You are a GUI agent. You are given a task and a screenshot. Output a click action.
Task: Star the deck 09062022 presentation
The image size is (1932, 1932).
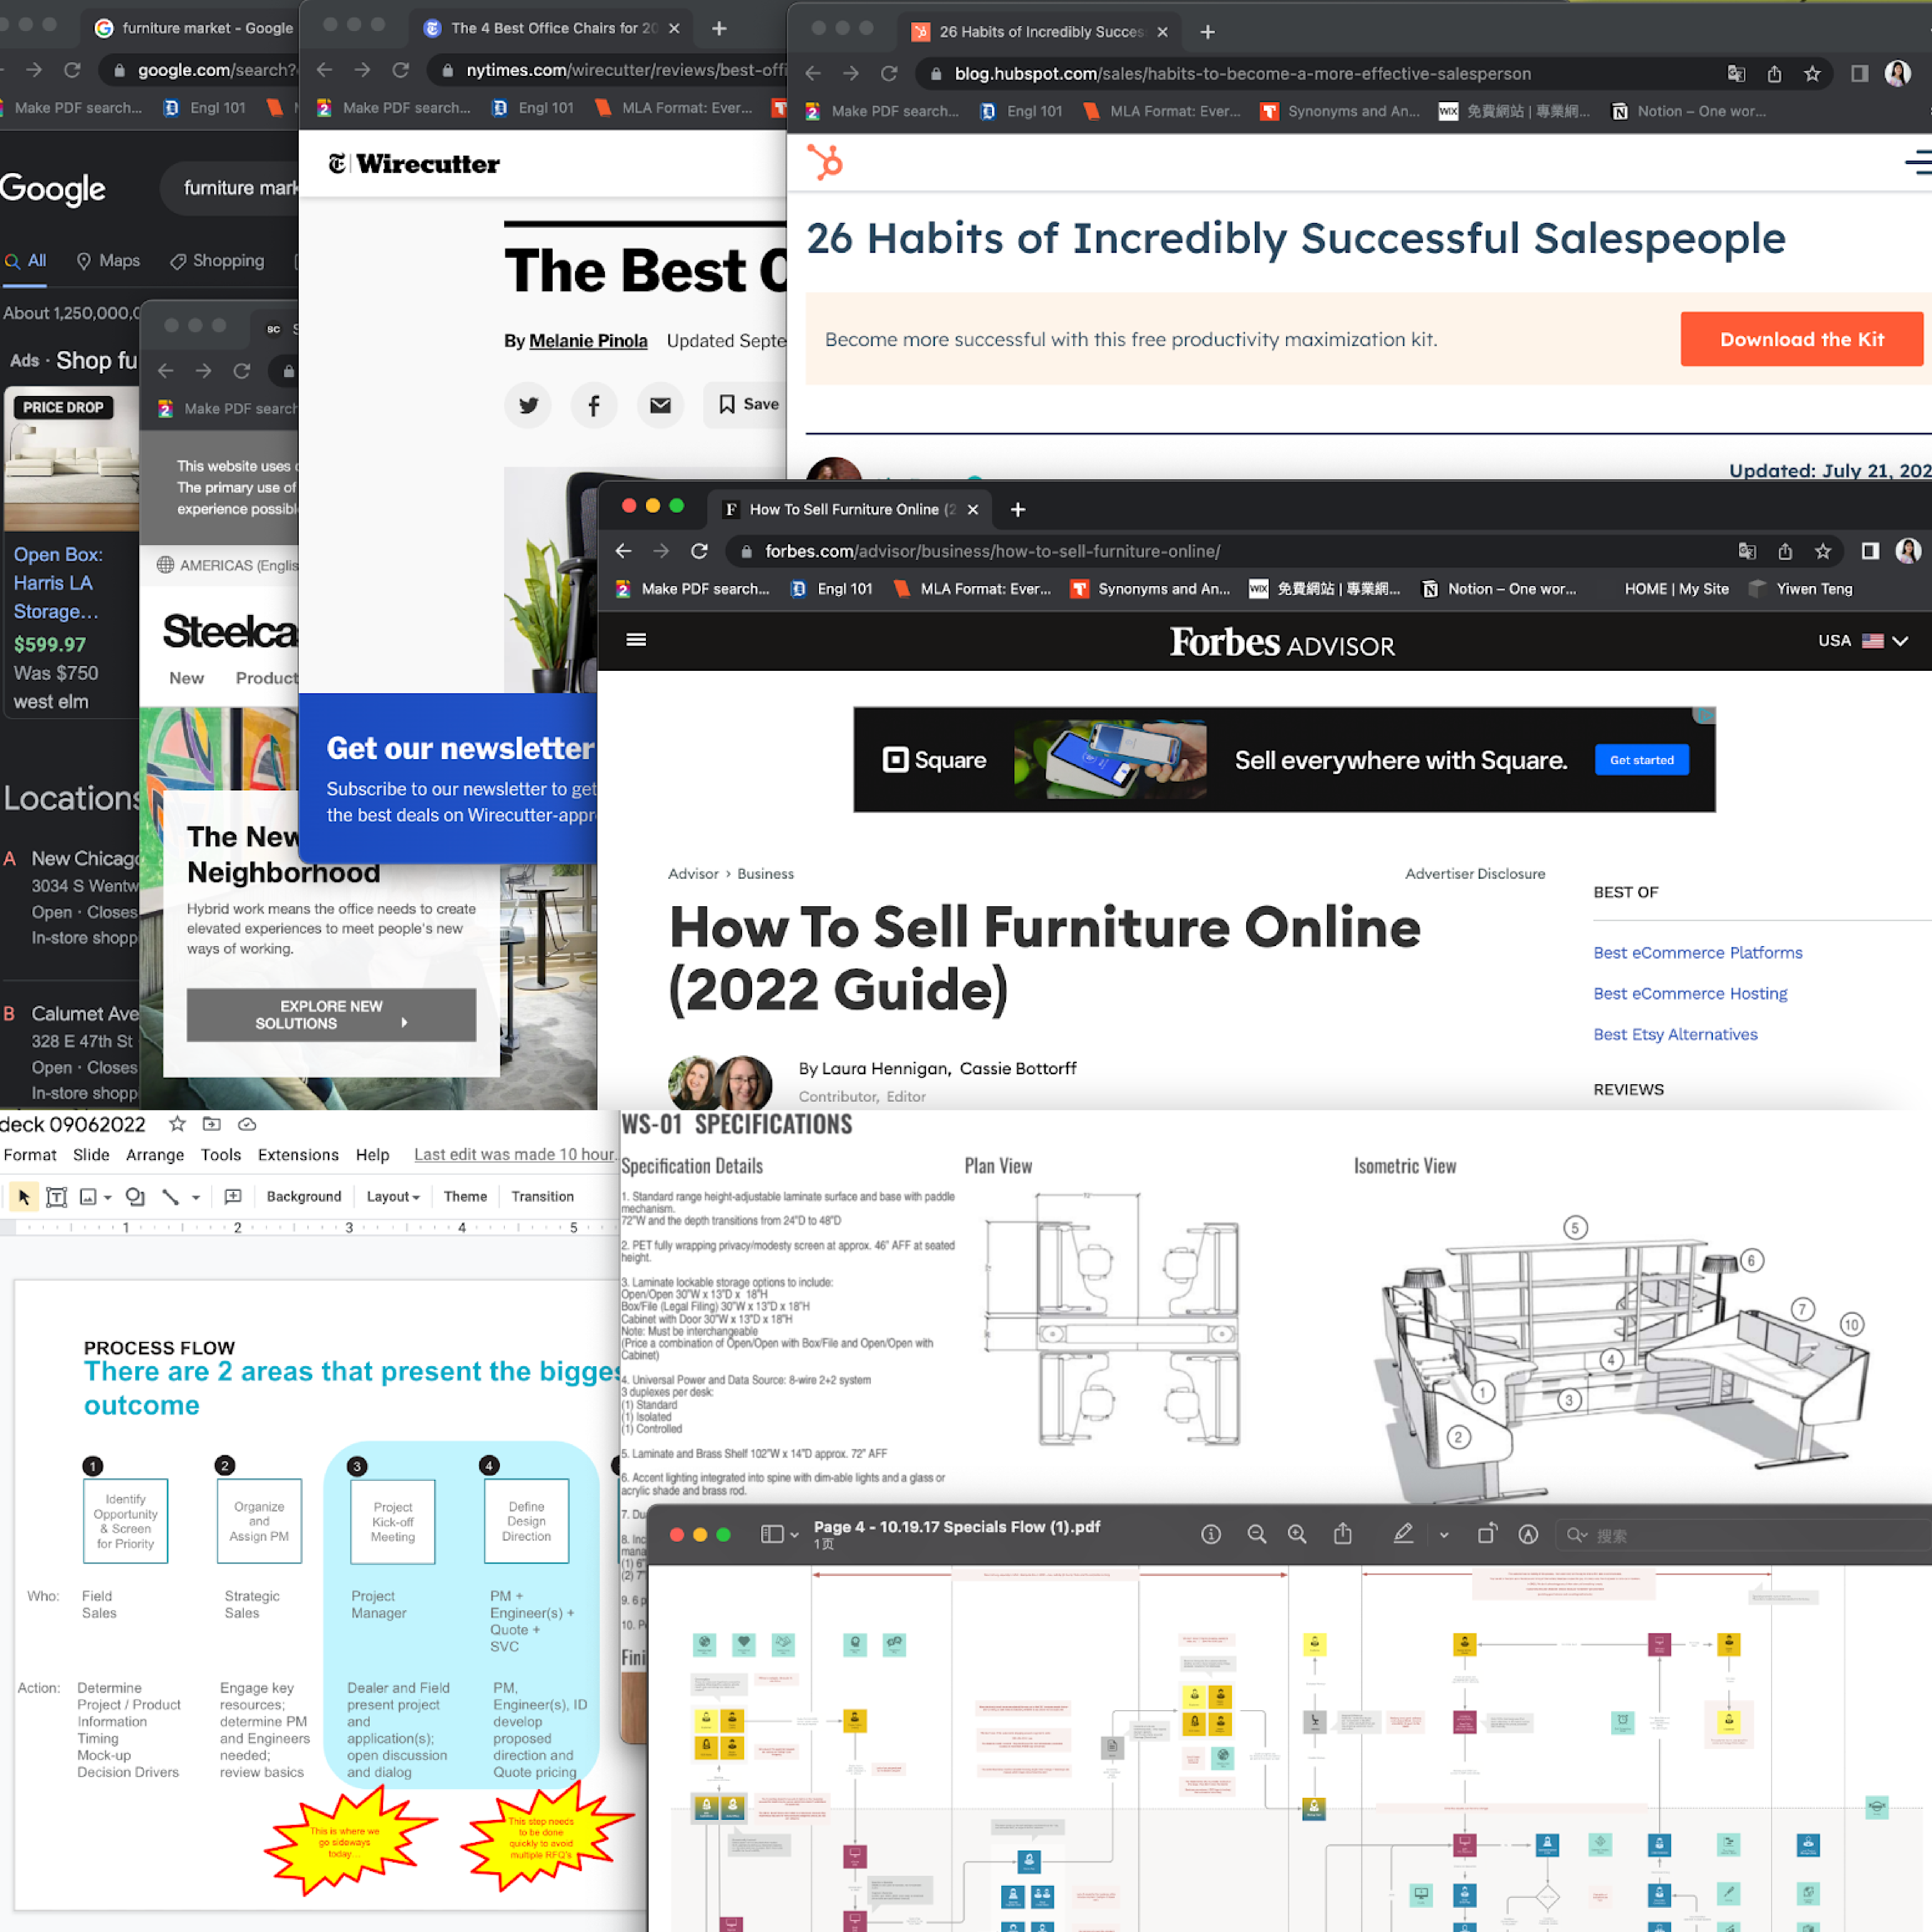pyautogui.click(x=177, y=1124)
